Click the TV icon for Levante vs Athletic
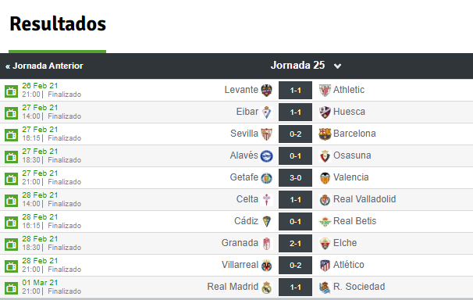The width and height of the screenshot is (473, 300). coord(12,91)
